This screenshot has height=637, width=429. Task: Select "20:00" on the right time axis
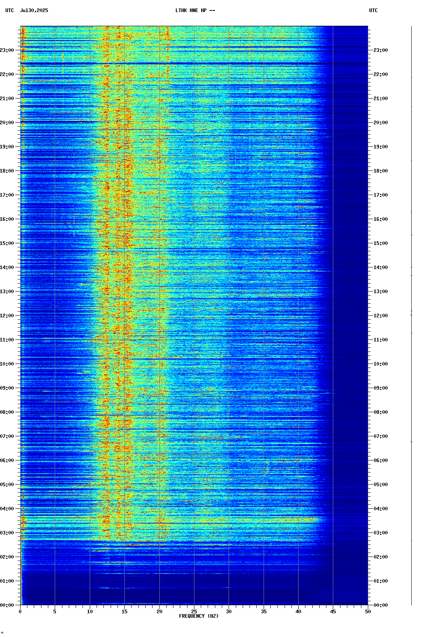(381, 123)
